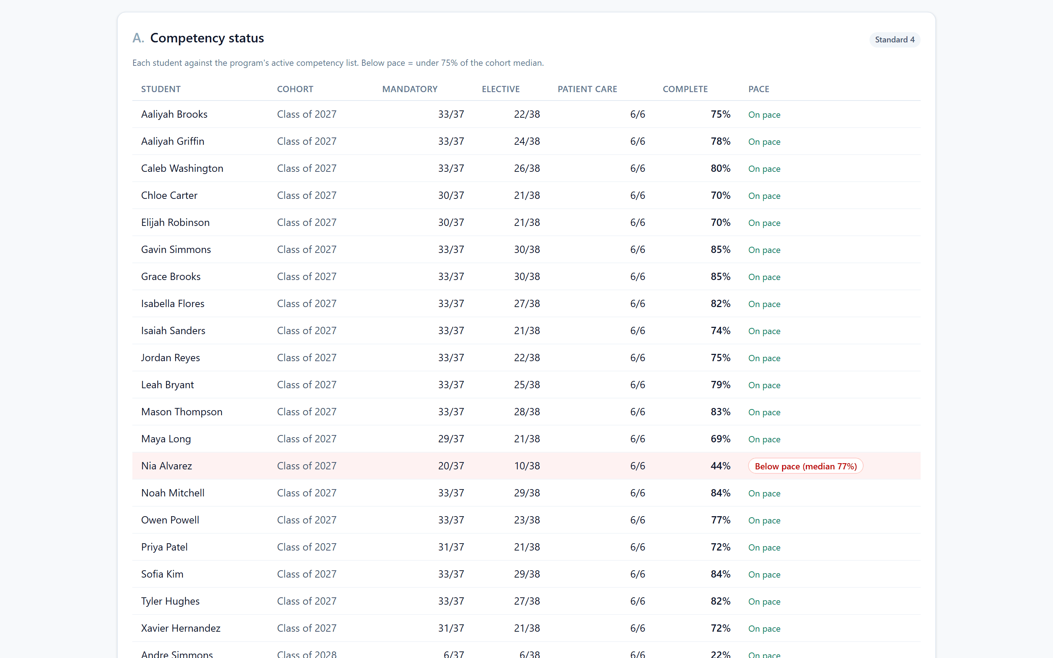The image size is (1053, 658).
Task: Click the Pace column header
Action: point(758,89)
